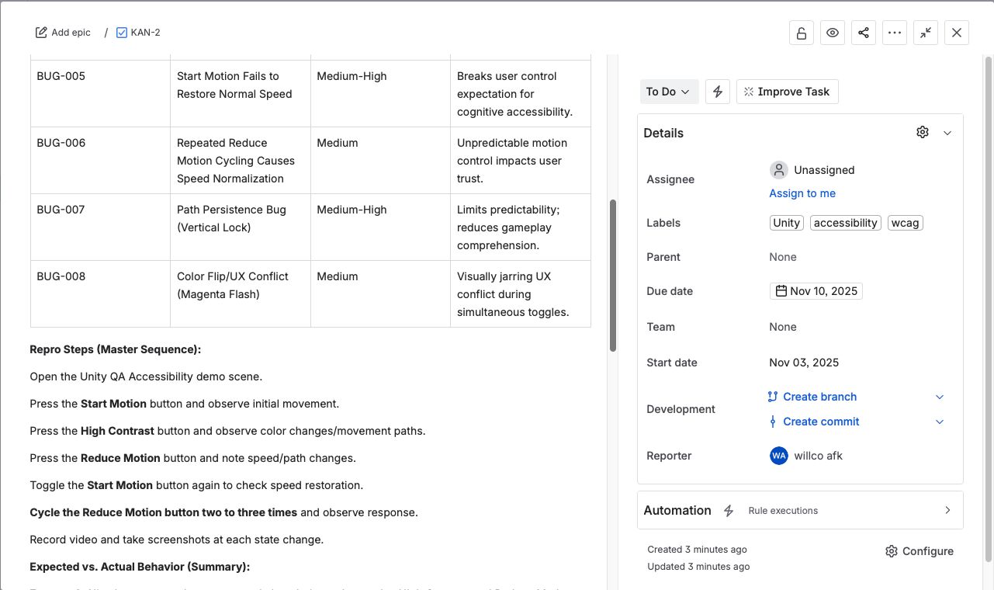Open the share issue icon
The image size is (994, 590).
(x=864, y=33)
